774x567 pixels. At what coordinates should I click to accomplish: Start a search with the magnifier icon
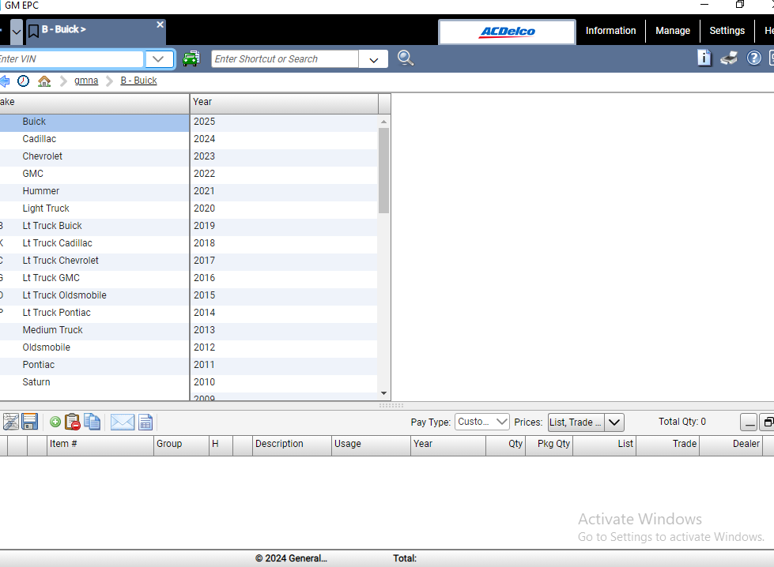tap(406, 58)
